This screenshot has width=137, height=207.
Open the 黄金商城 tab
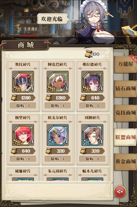pyautogui.click(x=125, y=162)
